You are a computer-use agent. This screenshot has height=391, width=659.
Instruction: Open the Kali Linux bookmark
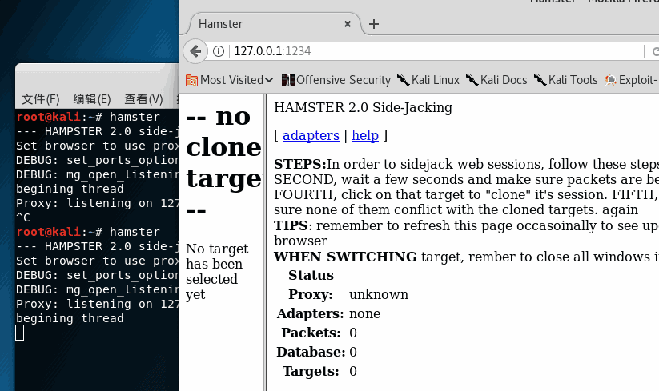point(428,80)
